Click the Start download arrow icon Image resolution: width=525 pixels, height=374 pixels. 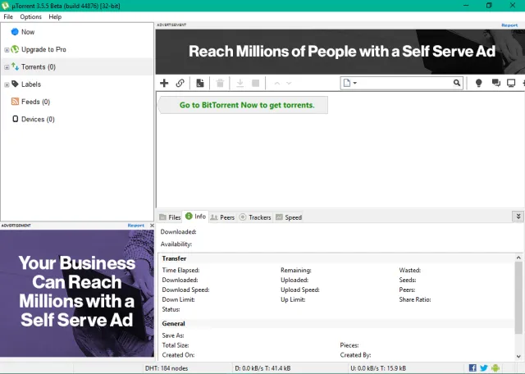240,83
